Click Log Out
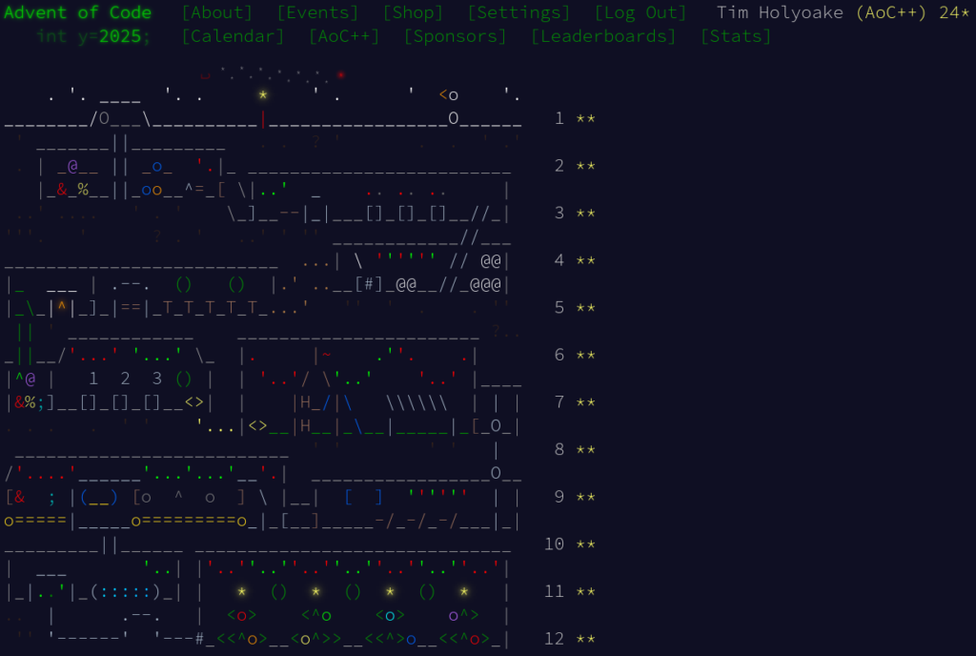 click(x=640, y=12)
